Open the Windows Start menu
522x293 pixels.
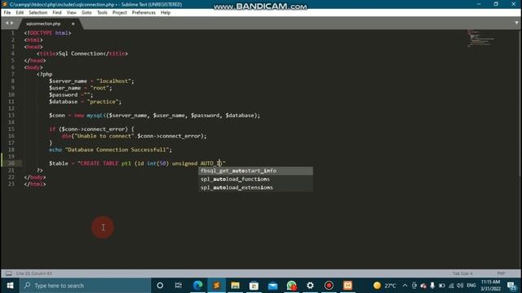pos(10,286)
